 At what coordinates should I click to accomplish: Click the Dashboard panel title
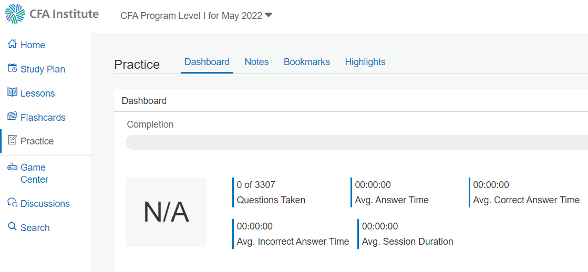click(x=145, y=101)
